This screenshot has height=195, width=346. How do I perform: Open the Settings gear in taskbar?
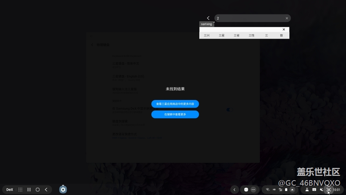(63, 190)
